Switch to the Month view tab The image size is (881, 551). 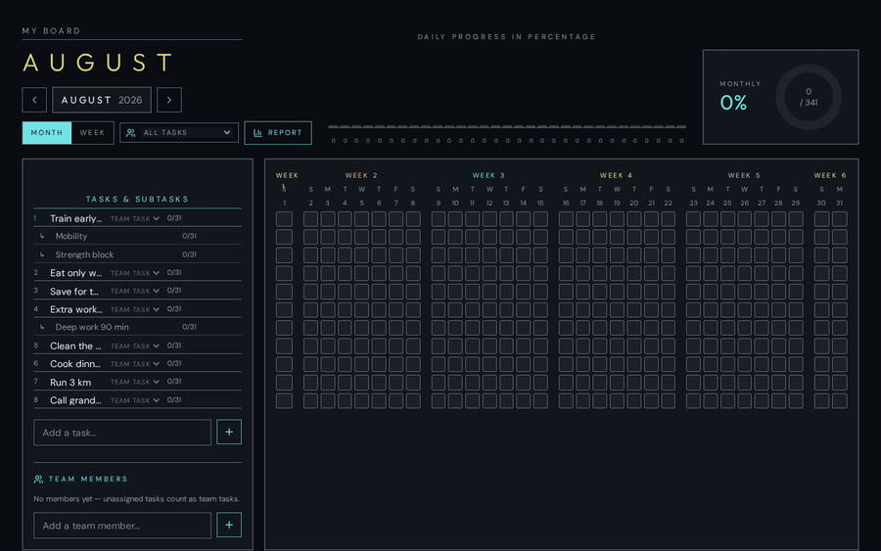click(x=47, y=132)
